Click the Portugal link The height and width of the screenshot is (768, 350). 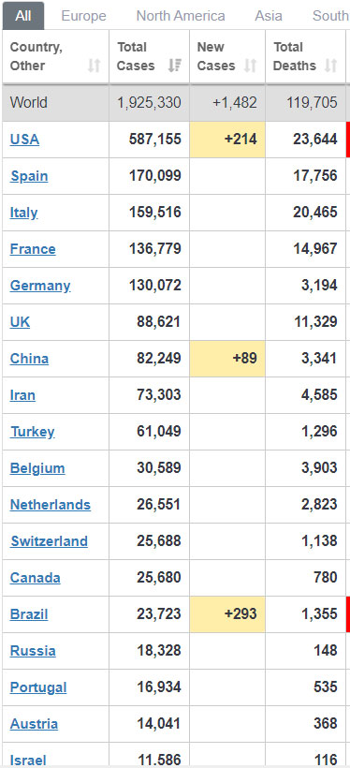click(x=38, y=687)
